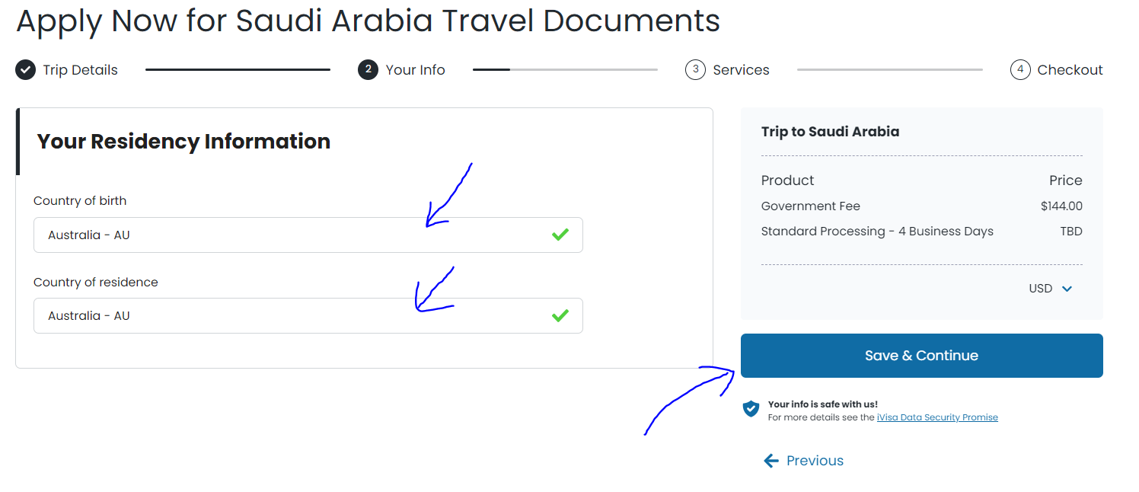Click the step 3 Services circle icon
The height and width of the screenshot is (492, 1139).
[695, 69]
